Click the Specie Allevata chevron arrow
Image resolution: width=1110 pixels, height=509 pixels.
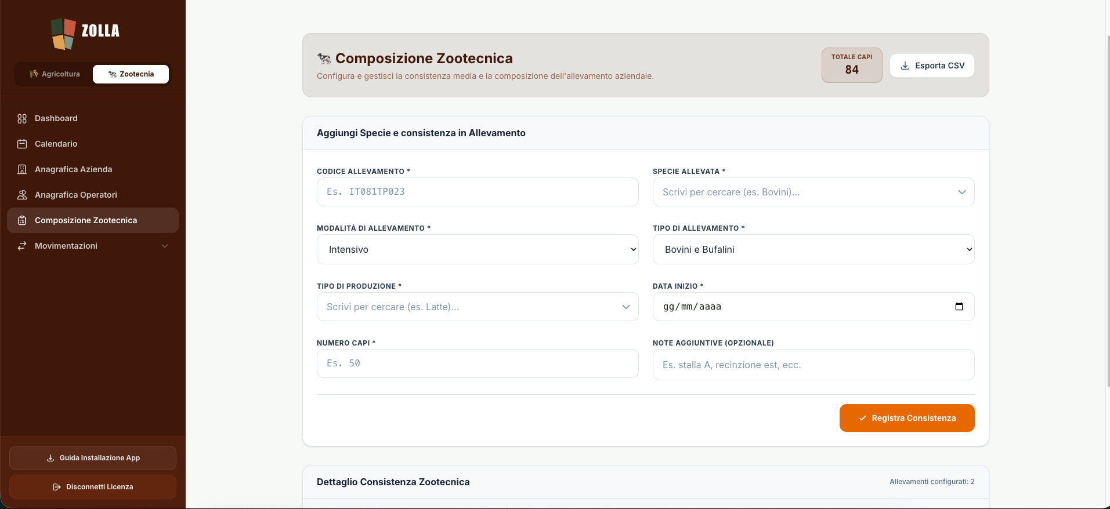point(962,192)
